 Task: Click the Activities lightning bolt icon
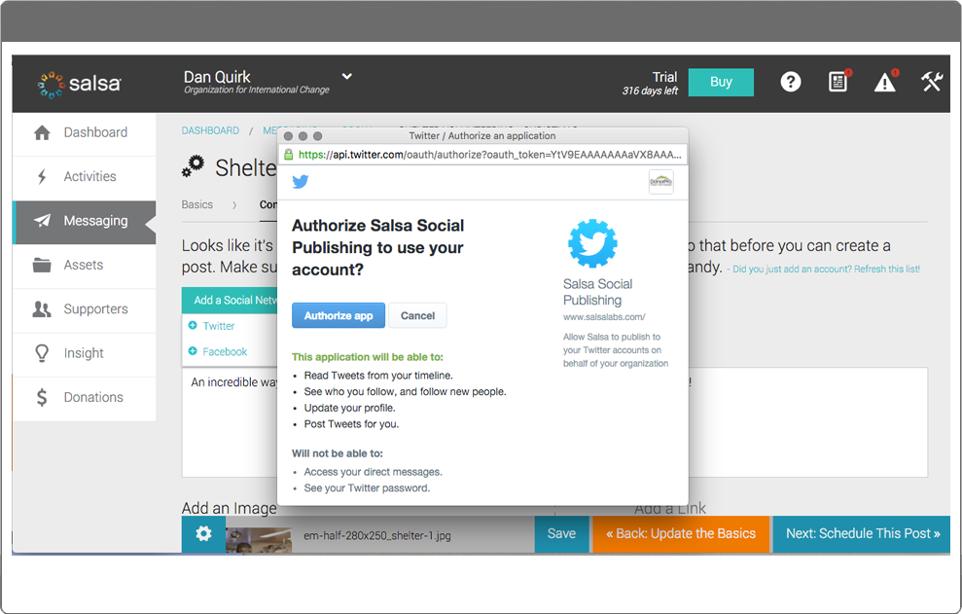[x=42, y=177]
